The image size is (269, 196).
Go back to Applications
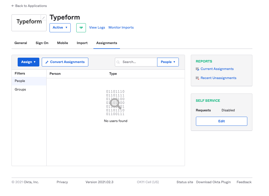click(29, 6)
